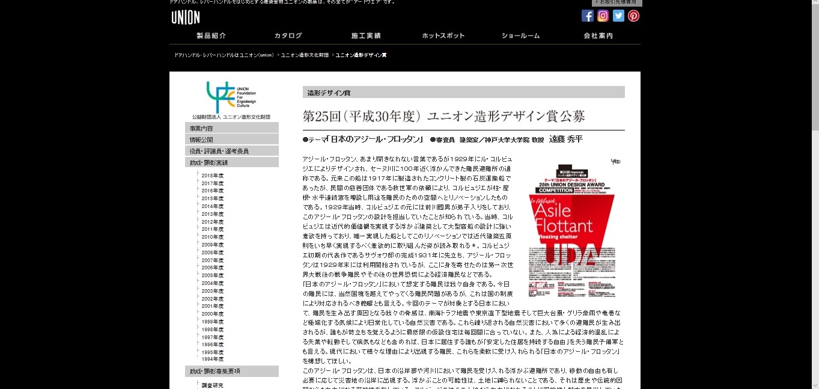Image resolution: width=819 pixels, height=389 pixels.
Task: Open the ショールーム navigation menu
Action: coord(521,35)
